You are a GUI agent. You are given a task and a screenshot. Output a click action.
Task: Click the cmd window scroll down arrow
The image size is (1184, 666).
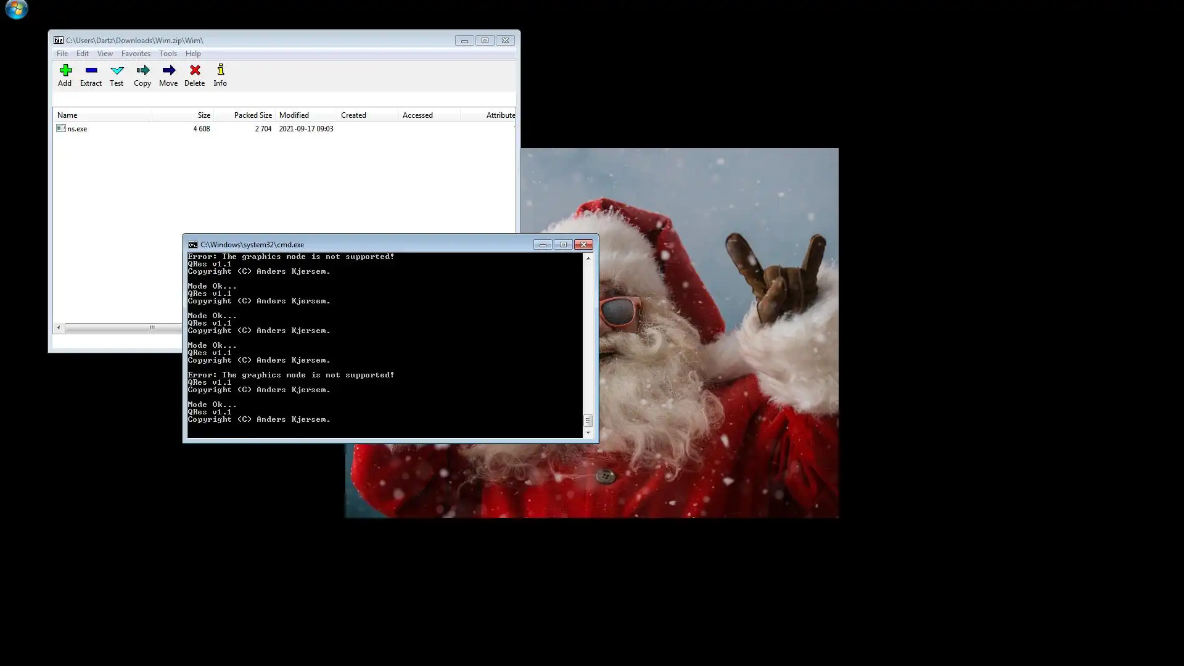[588, 433]
